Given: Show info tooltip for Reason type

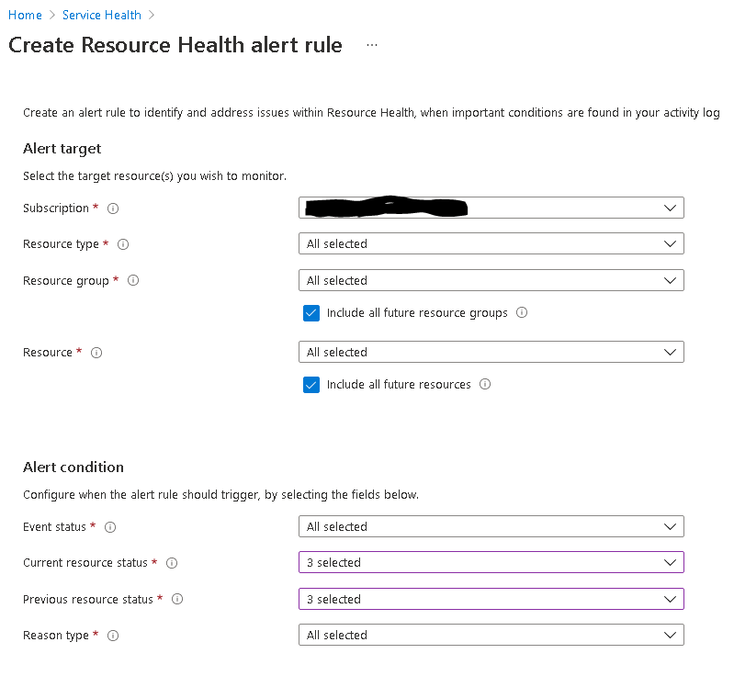Looking at the screenshot, I should point(113,636).
